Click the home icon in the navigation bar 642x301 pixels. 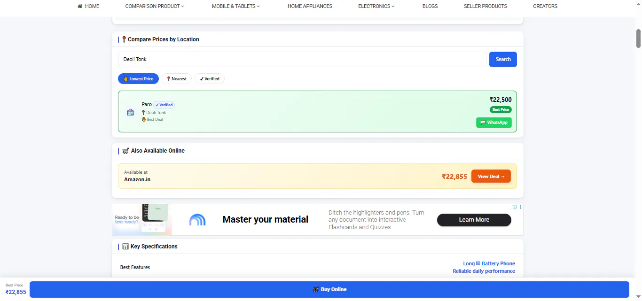click(x=80, y=6)
